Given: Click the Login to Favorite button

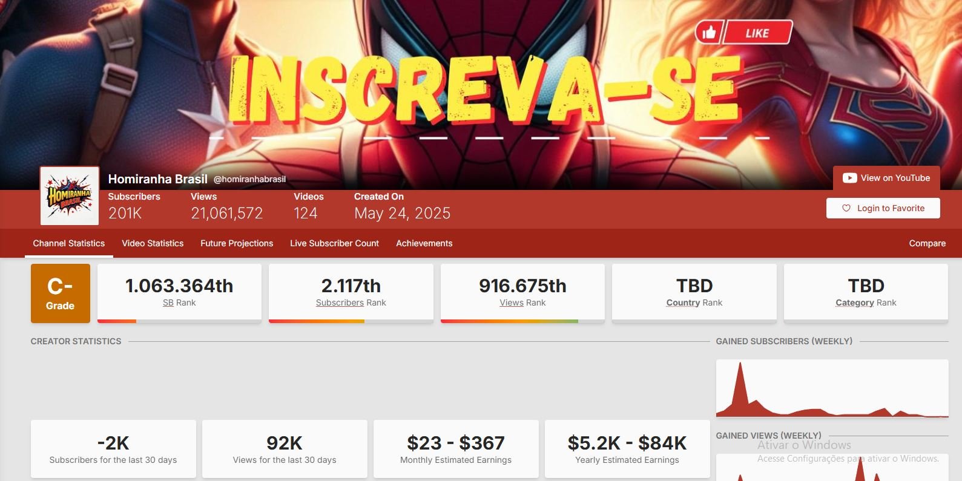Looking at the screenshot, I should 883,208.
